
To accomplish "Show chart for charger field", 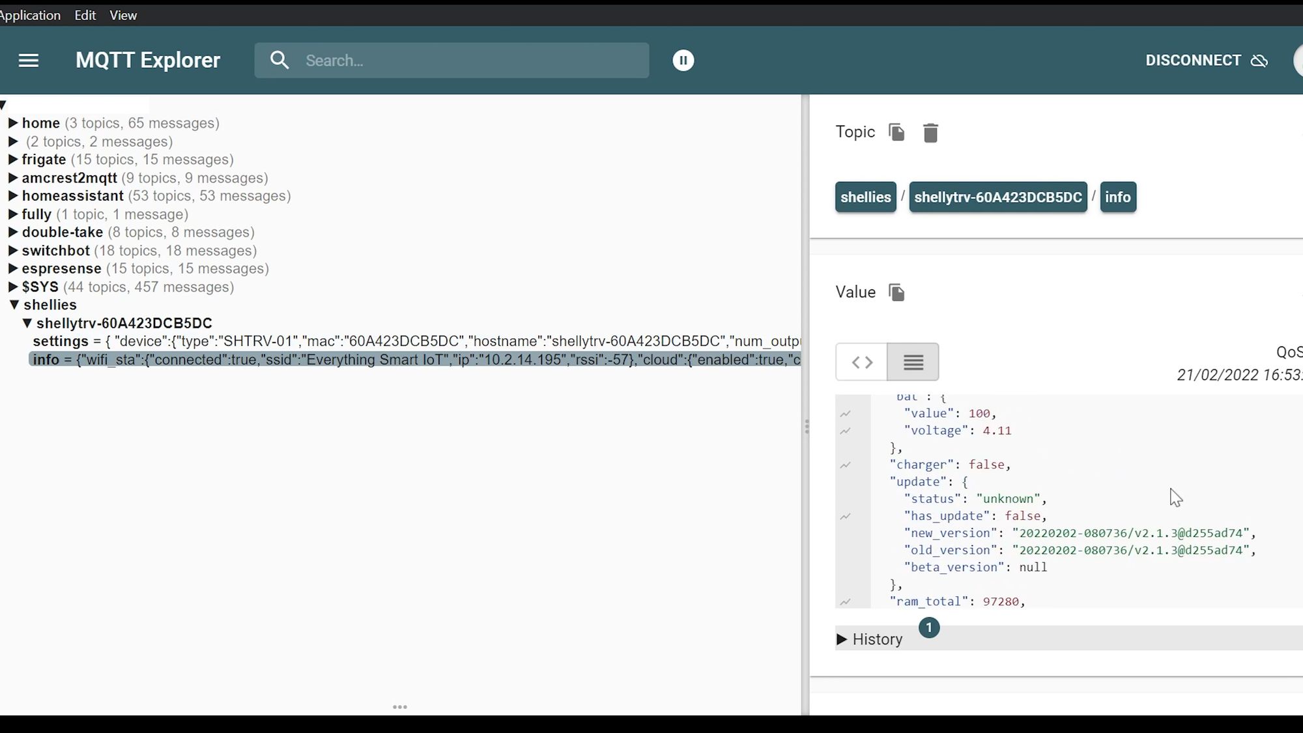I will point(846,465).
